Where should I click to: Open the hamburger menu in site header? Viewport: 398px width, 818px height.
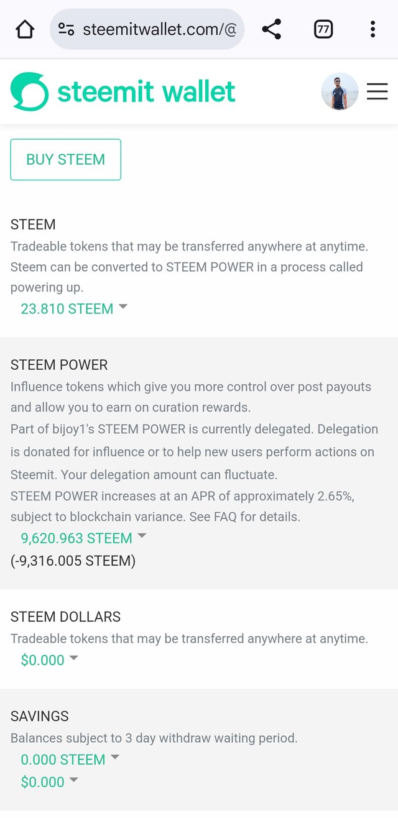(x=377, y=92)
